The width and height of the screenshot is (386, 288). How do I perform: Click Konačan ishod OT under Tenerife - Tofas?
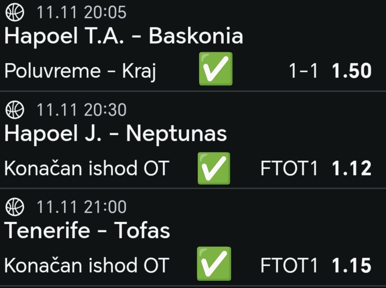(87, 266)
